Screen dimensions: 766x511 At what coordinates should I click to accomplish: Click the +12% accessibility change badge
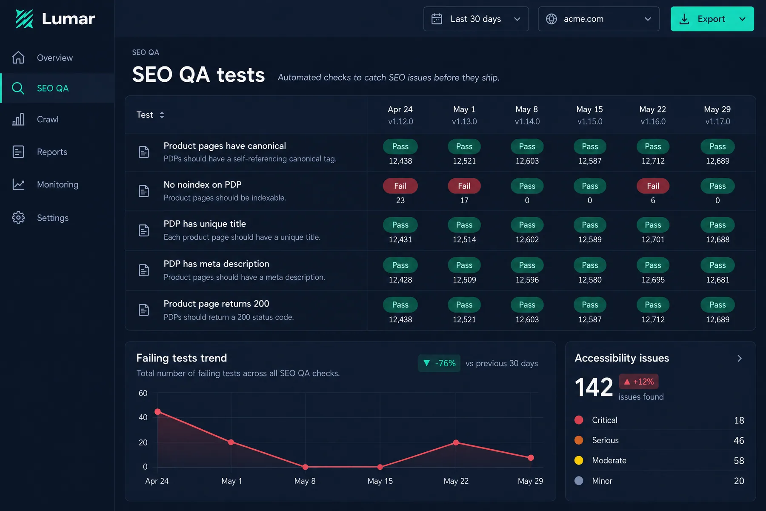tap(639, 382)
